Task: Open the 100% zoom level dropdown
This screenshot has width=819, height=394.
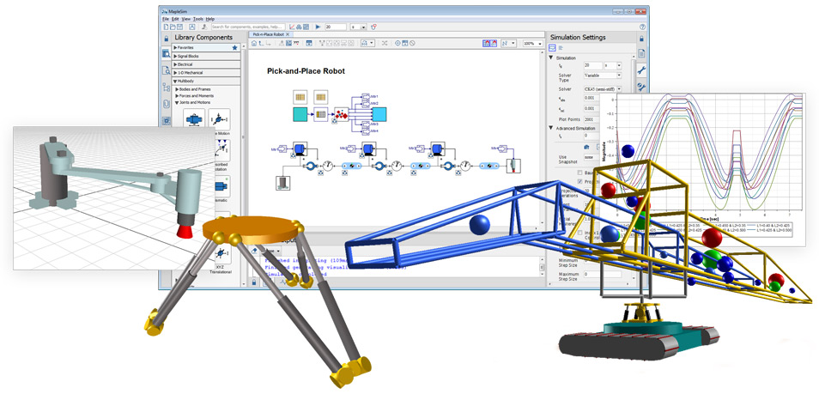Action: (533, 42)
